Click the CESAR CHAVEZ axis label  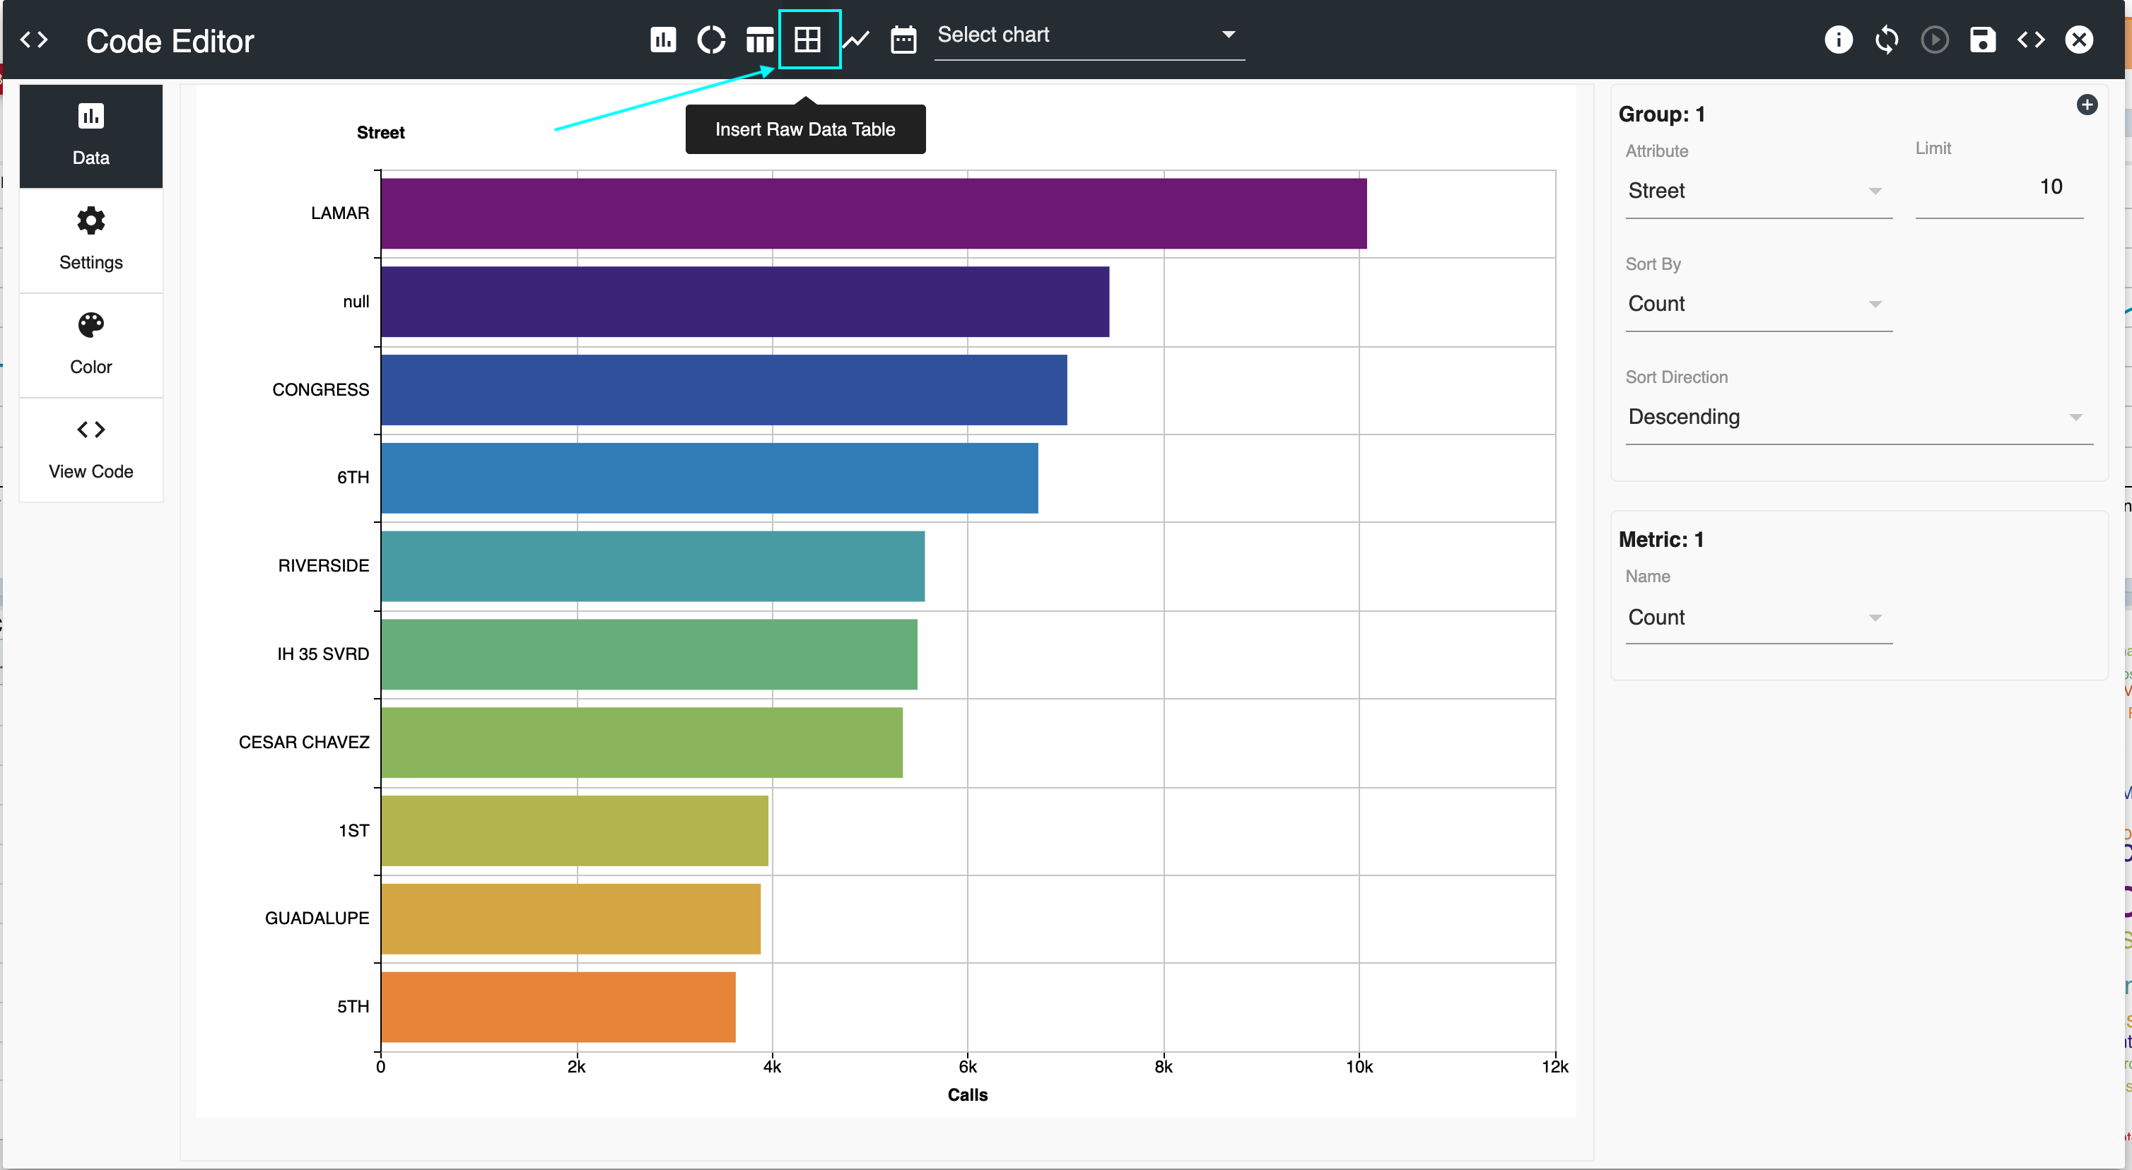click(x=304, y=743)
